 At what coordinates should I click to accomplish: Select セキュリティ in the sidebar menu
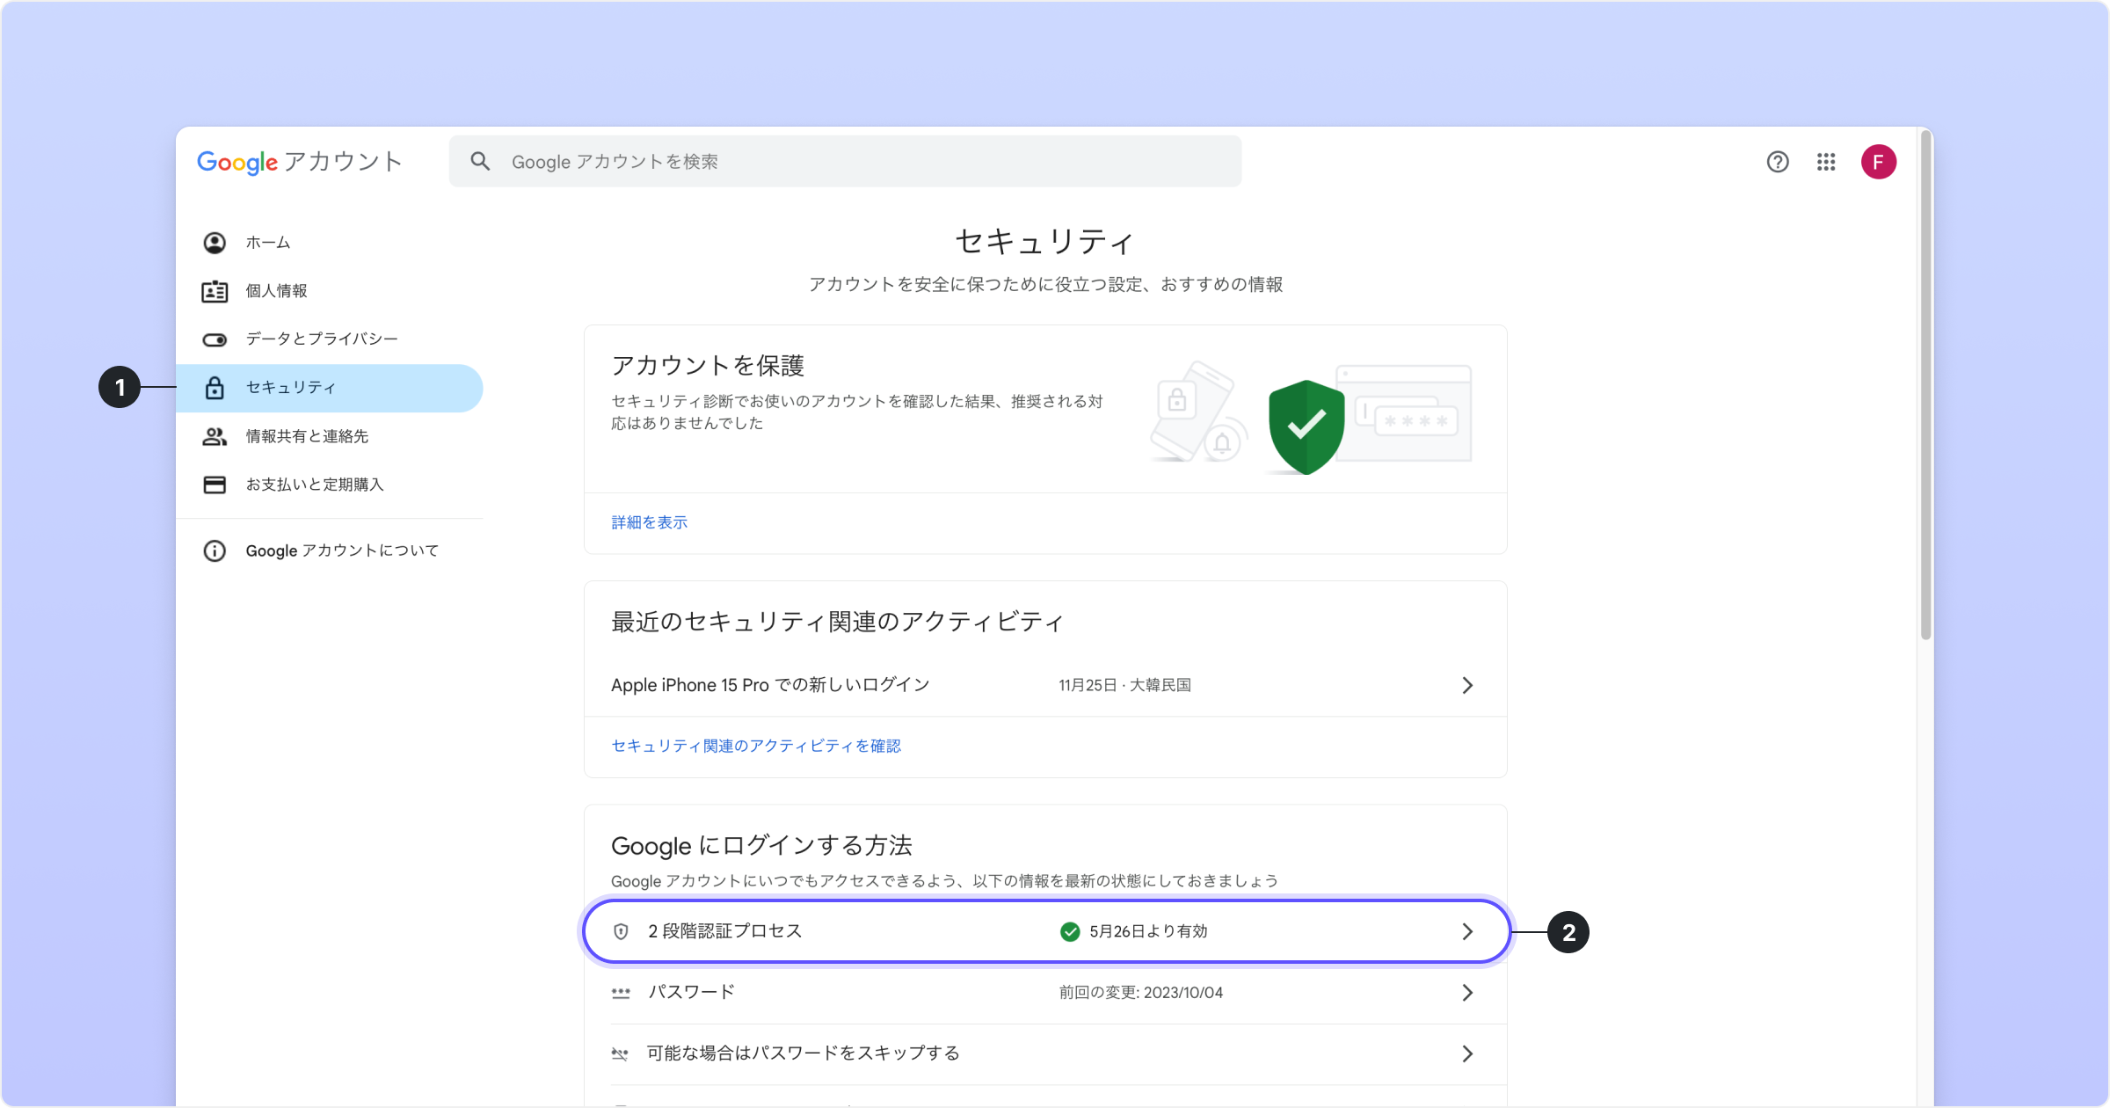point(291,388)
